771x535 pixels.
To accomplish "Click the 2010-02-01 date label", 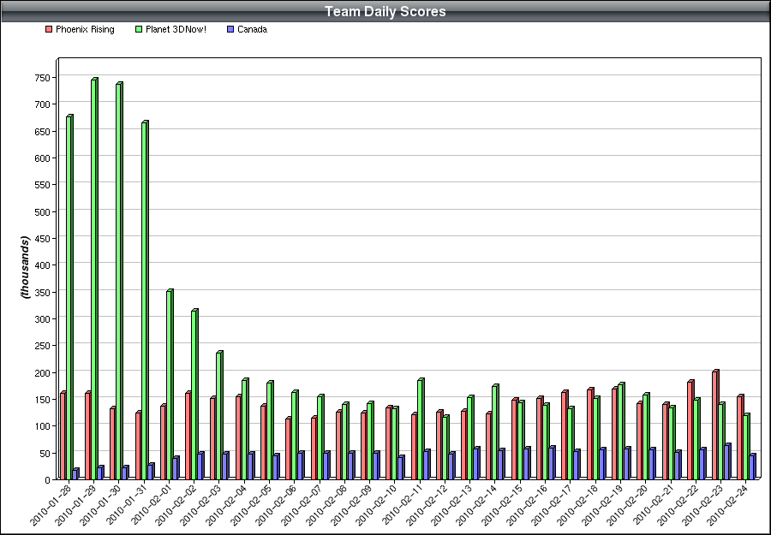I will (x=151, y=504).
